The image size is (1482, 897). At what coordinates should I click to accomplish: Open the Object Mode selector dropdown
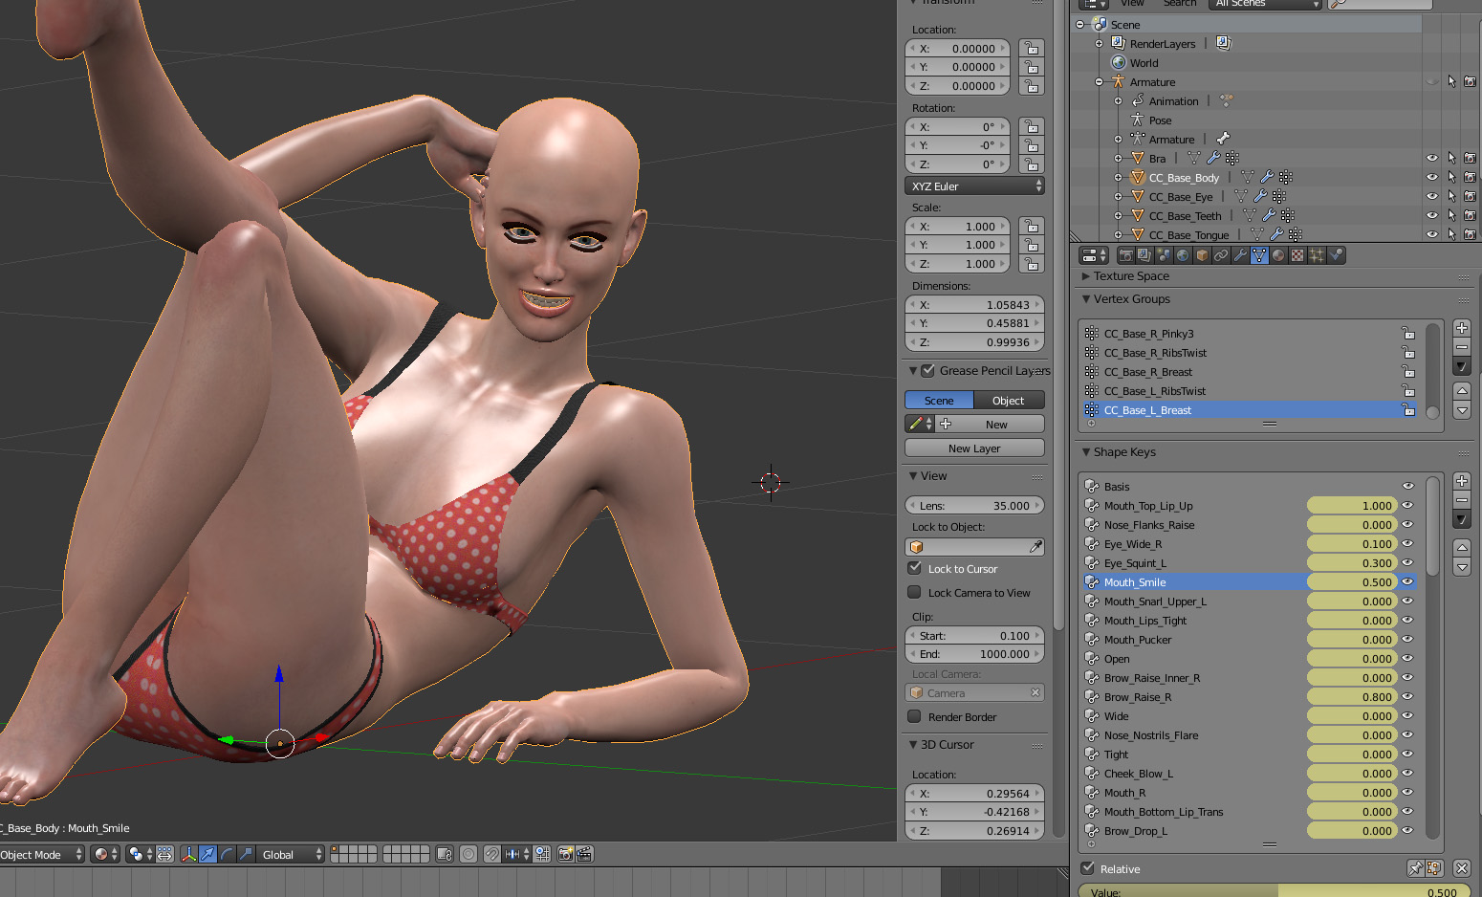(x=40, y=854)
